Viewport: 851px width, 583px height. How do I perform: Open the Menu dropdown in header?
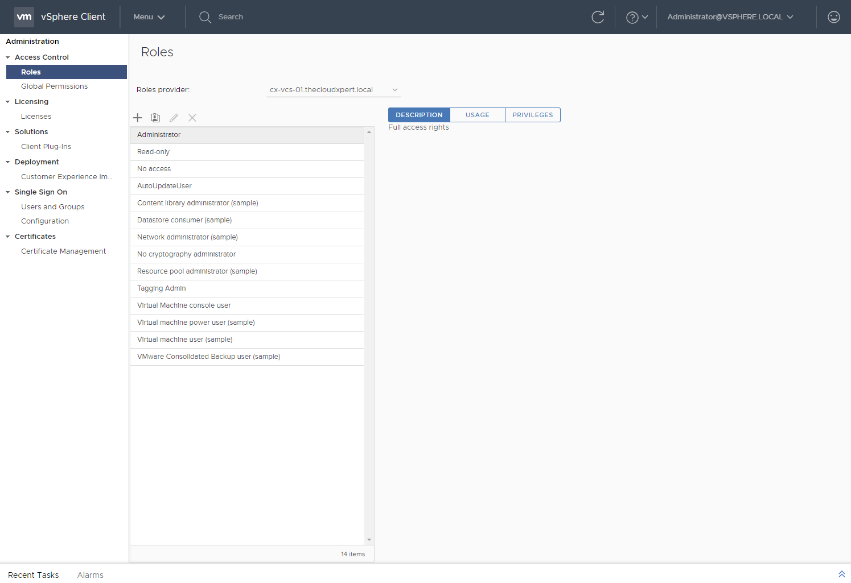(x=149, y=17)
